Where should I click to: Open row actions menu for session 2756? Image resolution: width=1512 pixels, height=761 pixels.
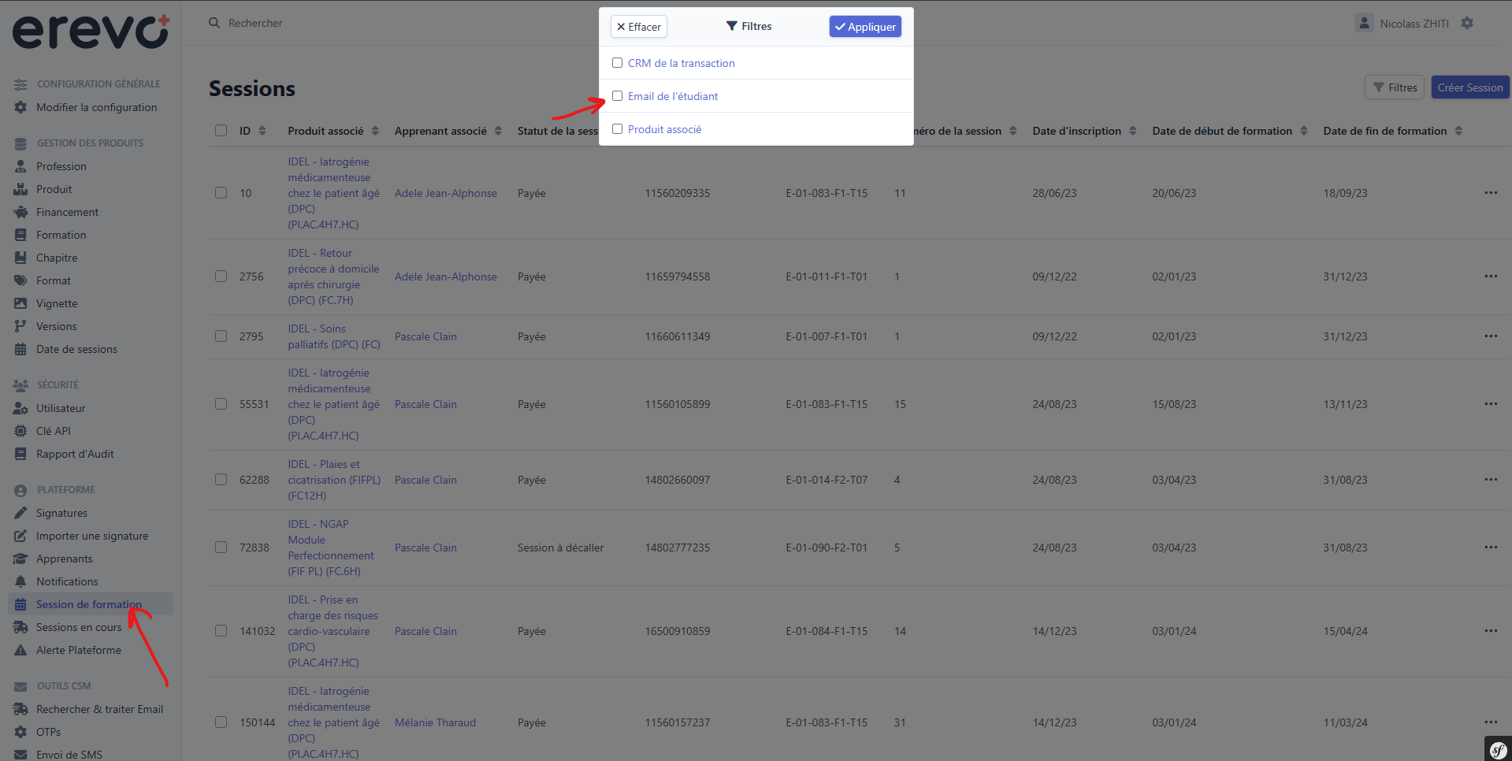(x=1491, y=277)
